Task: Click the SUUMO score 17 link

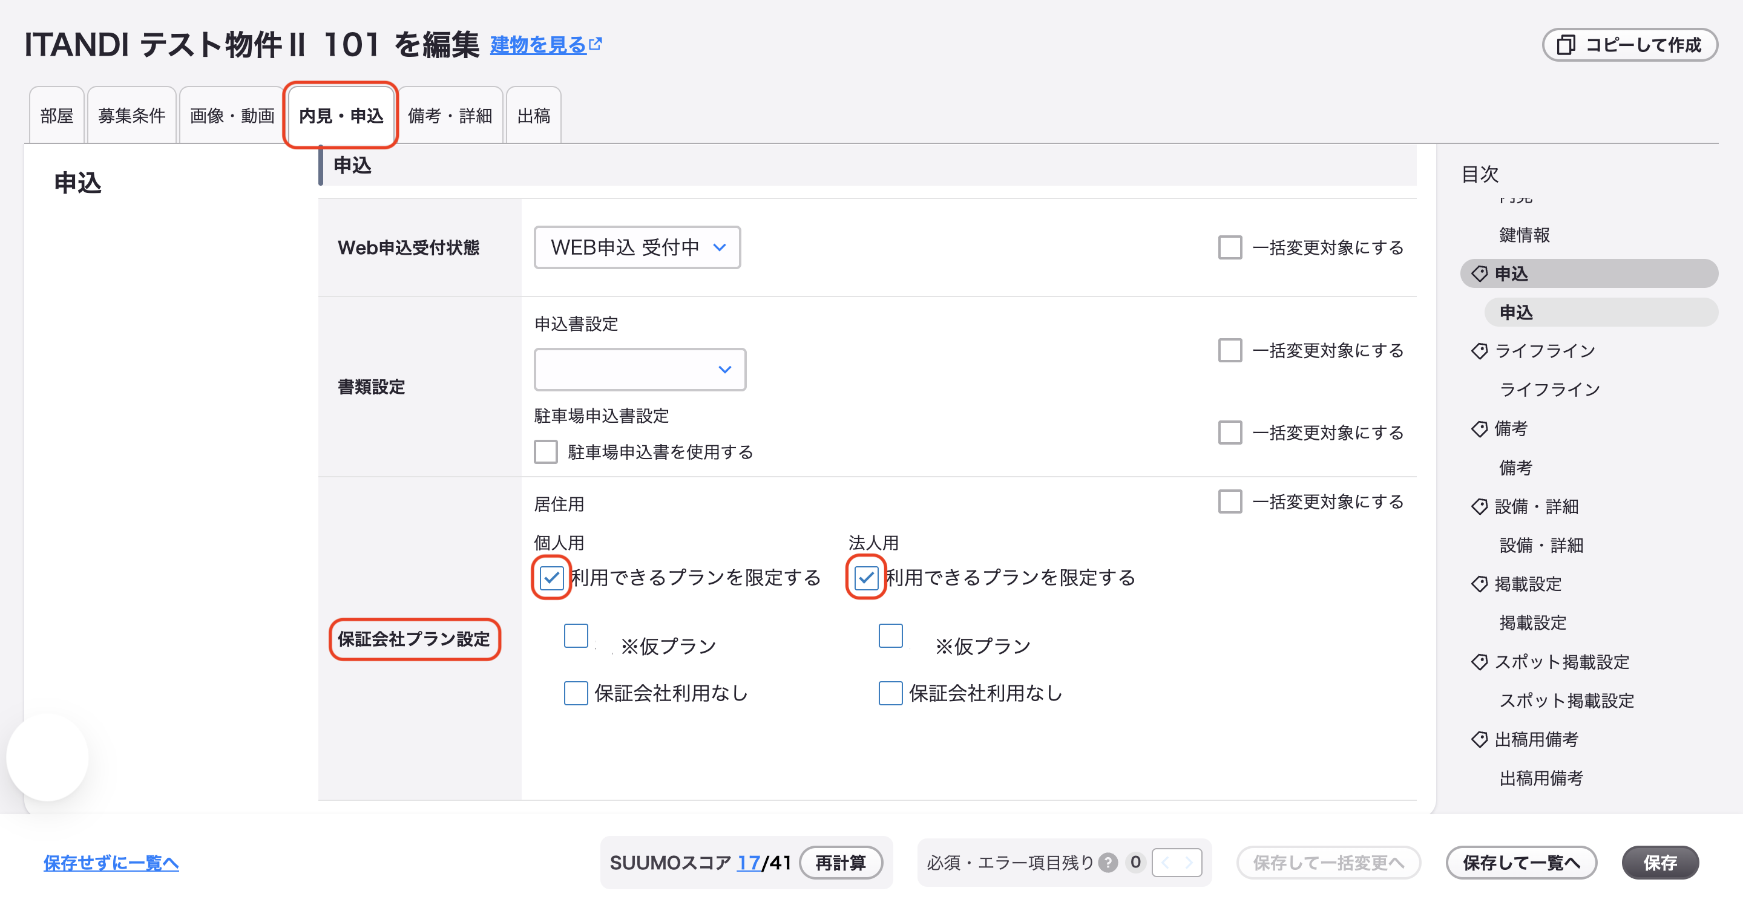Action: point(749,863)
